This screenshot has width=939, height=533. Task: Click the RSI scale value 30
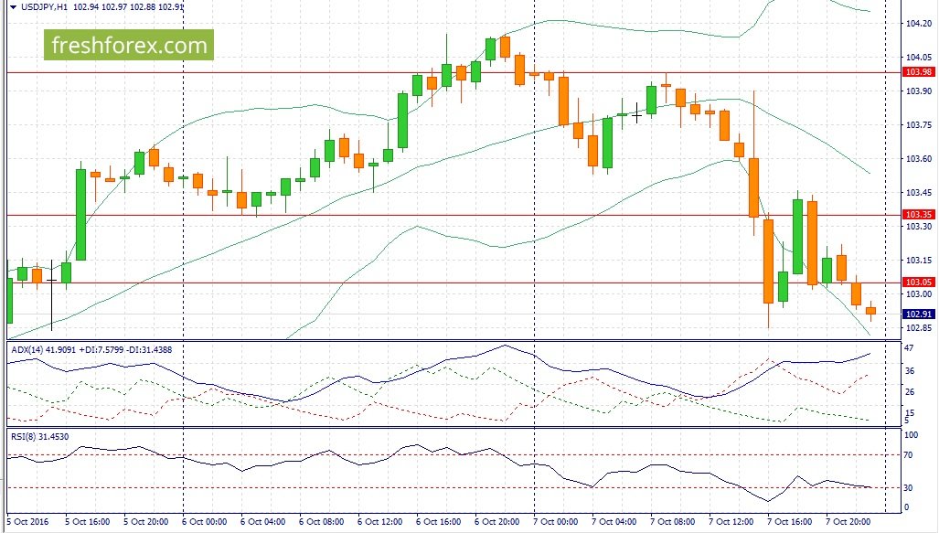pos(909,488)
